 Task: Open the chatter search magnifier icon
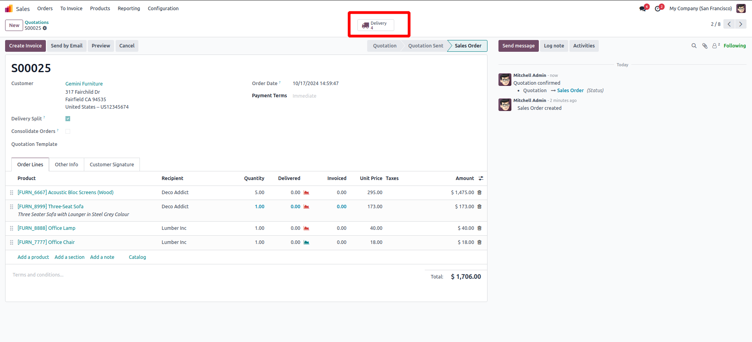coord(694,46)
